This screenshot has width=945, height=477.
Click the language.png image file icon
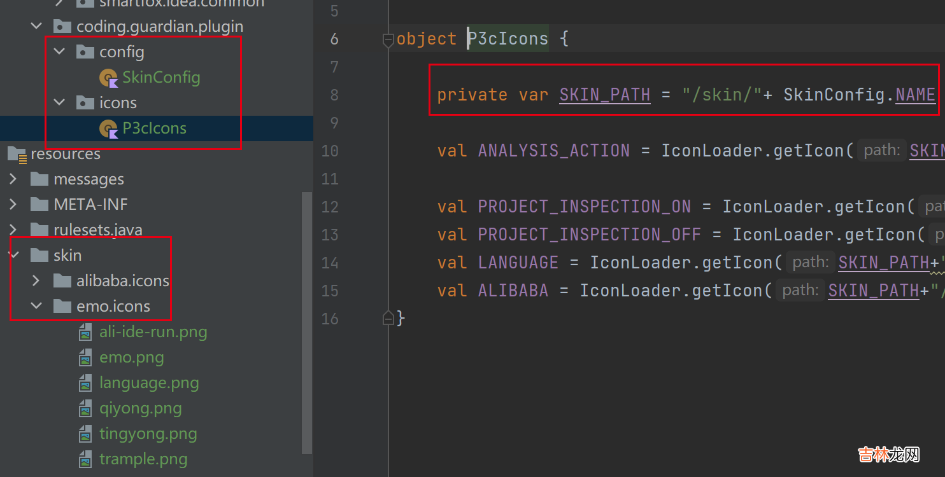85,383
